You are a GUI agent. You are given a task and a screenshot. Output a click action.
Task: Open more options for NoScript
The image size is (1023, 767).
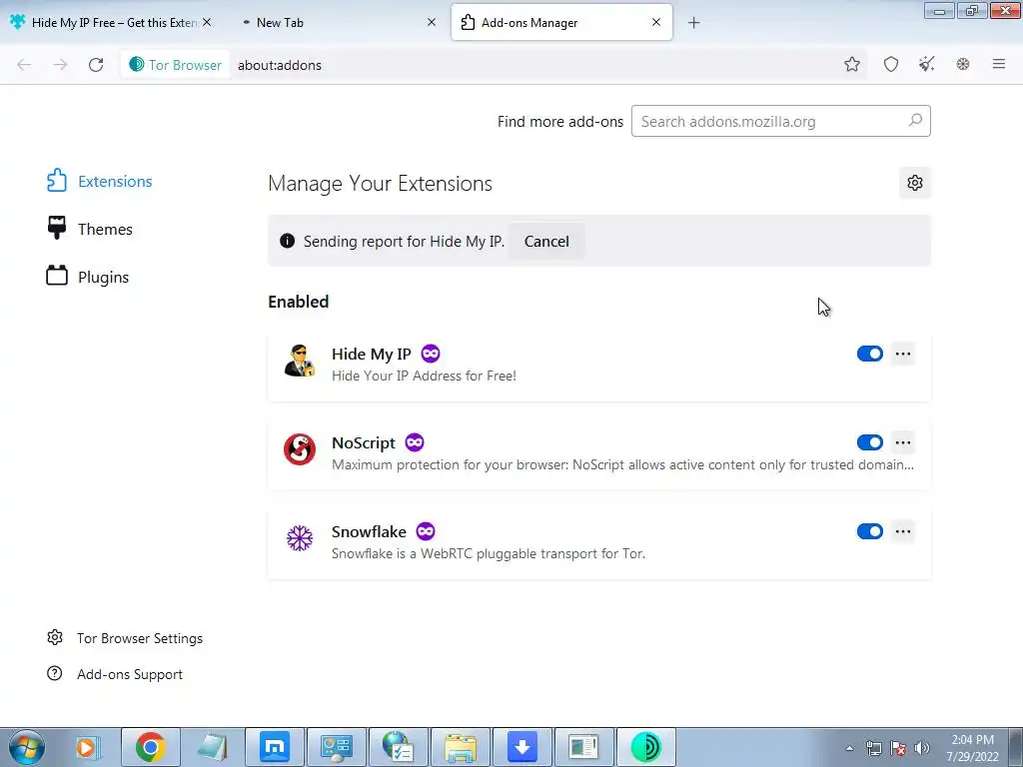[903, 442]
